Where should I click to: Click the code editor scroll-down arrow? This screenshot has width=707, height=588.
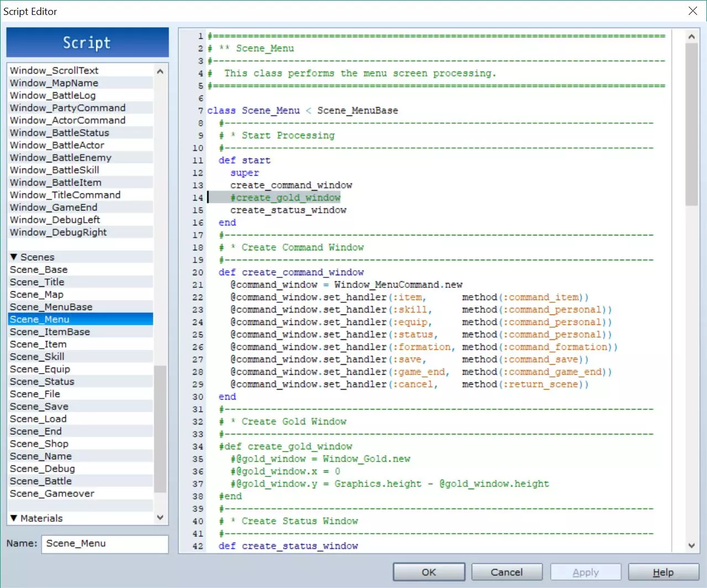[691, 545]
